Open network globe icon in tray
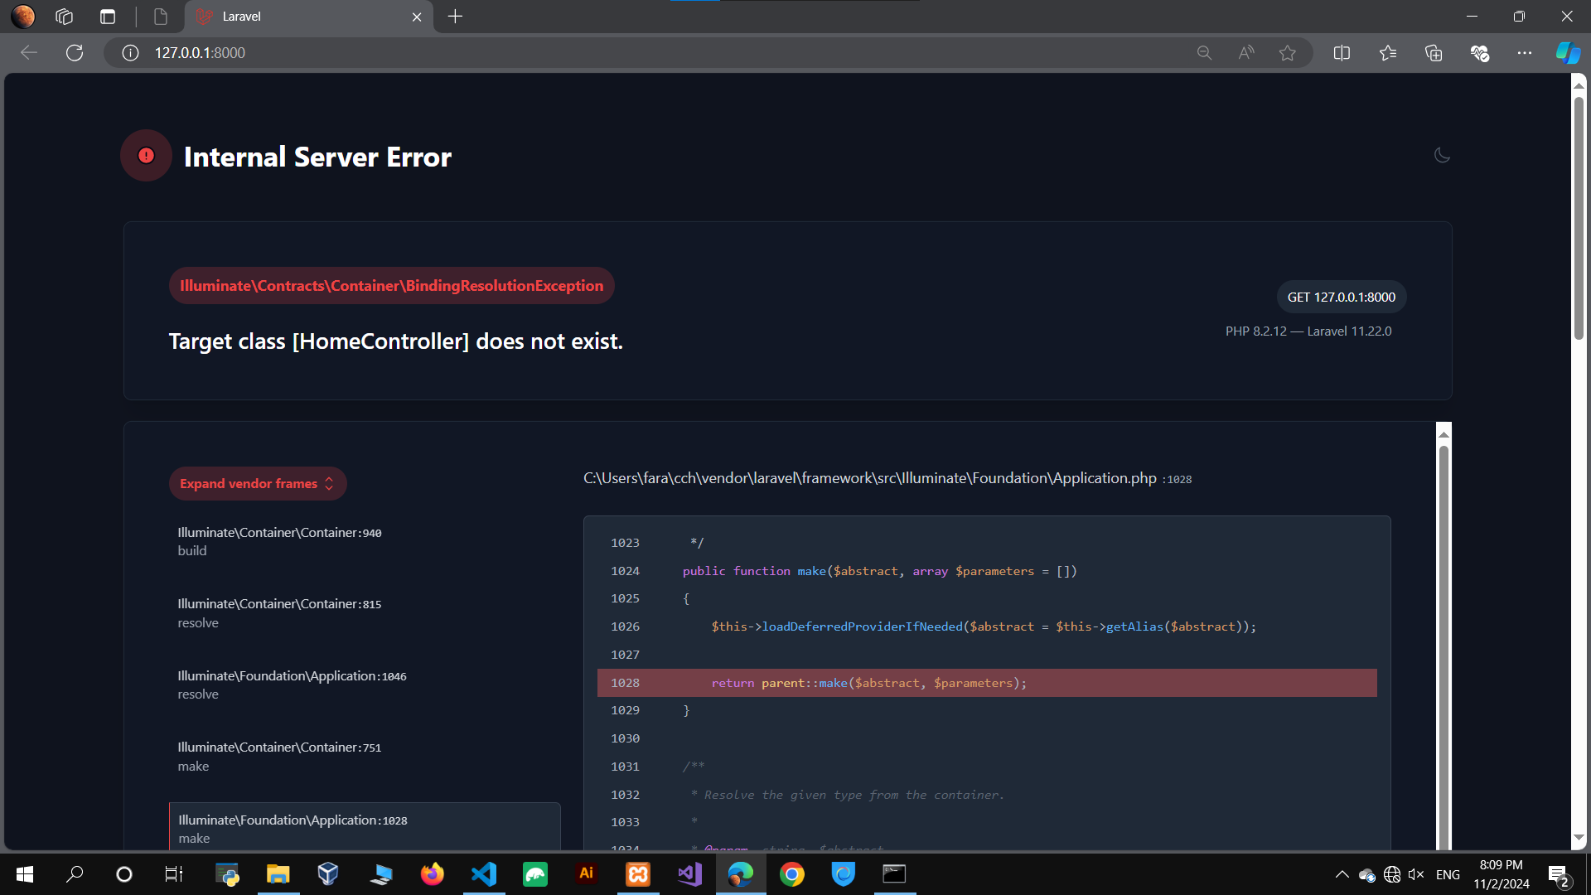This screenshot has height=895, width=1591. (1392, 874)
